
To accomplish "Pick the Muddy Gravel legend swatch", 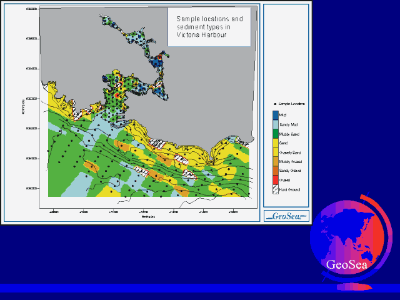I will pos(274,161).
